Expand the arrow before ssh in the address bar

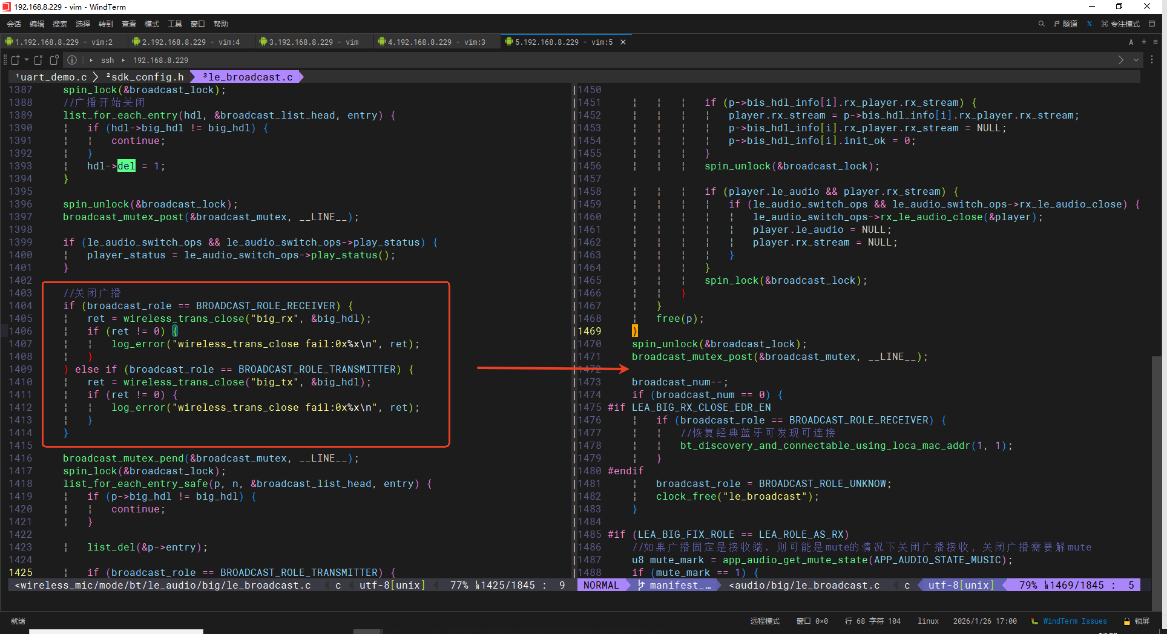pyautogui.click(x=91, y=60)
